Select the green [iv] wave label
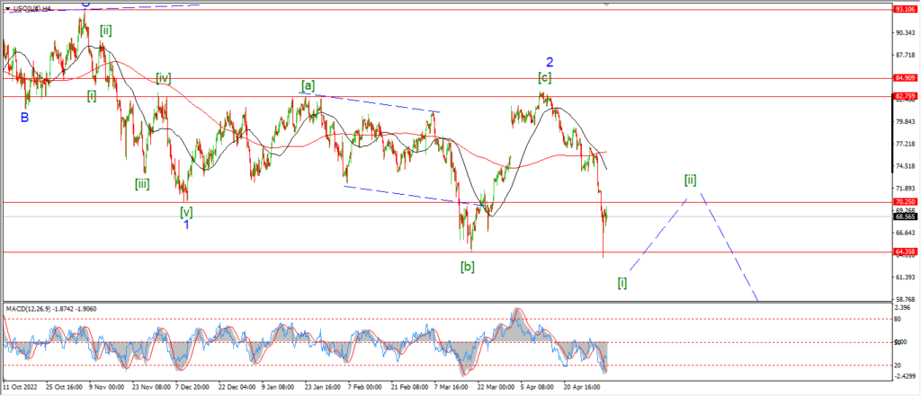The width and height of the screenshot is (921, 396). (x=163, y=78)
